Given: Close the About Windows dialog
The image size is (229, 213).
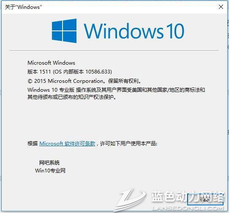Looking at the screenshot, I should (221, 7).
